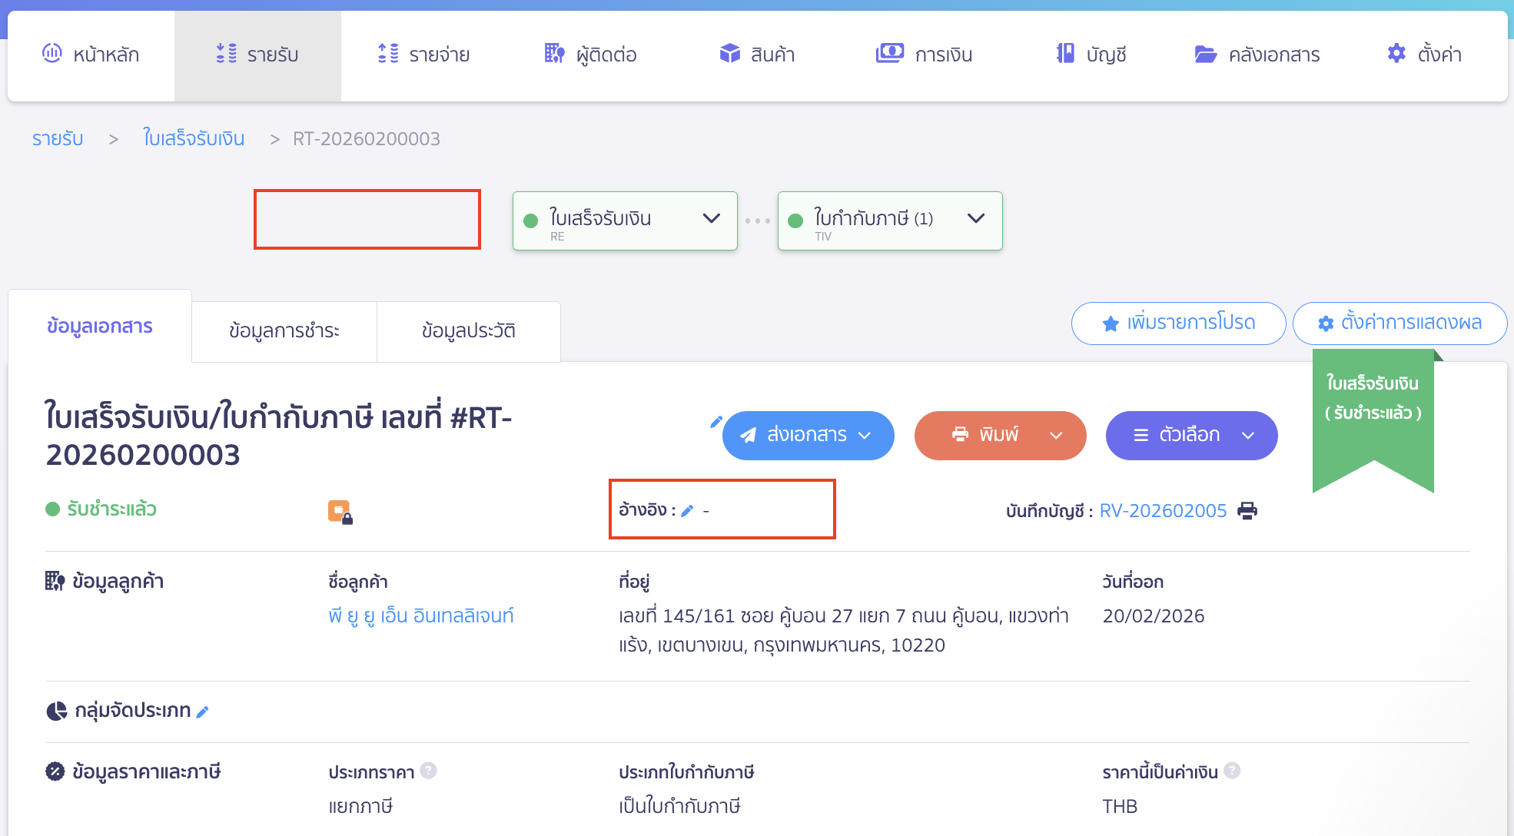Edit กลุ่มจัดประเภท using the pencil icon
This screenshot has height=836, width=1514.
203,712
